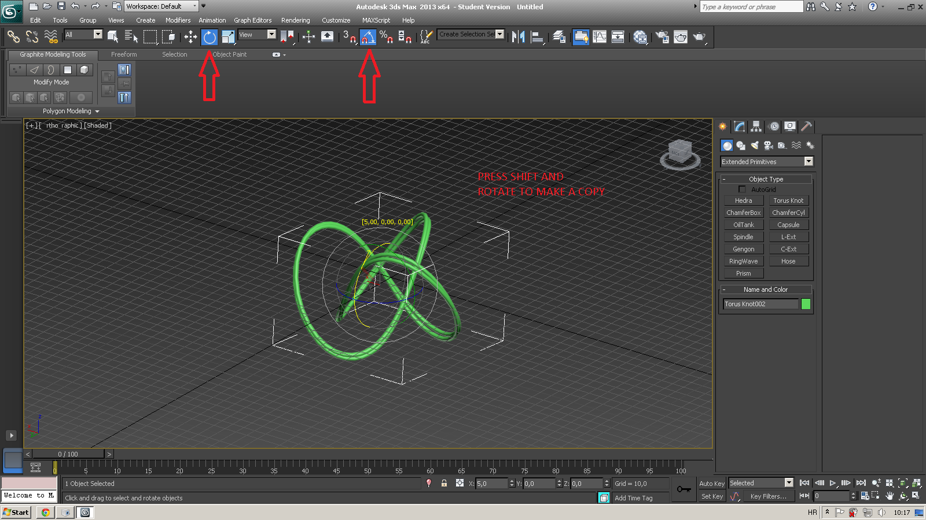Open the Manage Layers dialog
The width and height of the screenshot is (926, 520).
pos(558,37)
